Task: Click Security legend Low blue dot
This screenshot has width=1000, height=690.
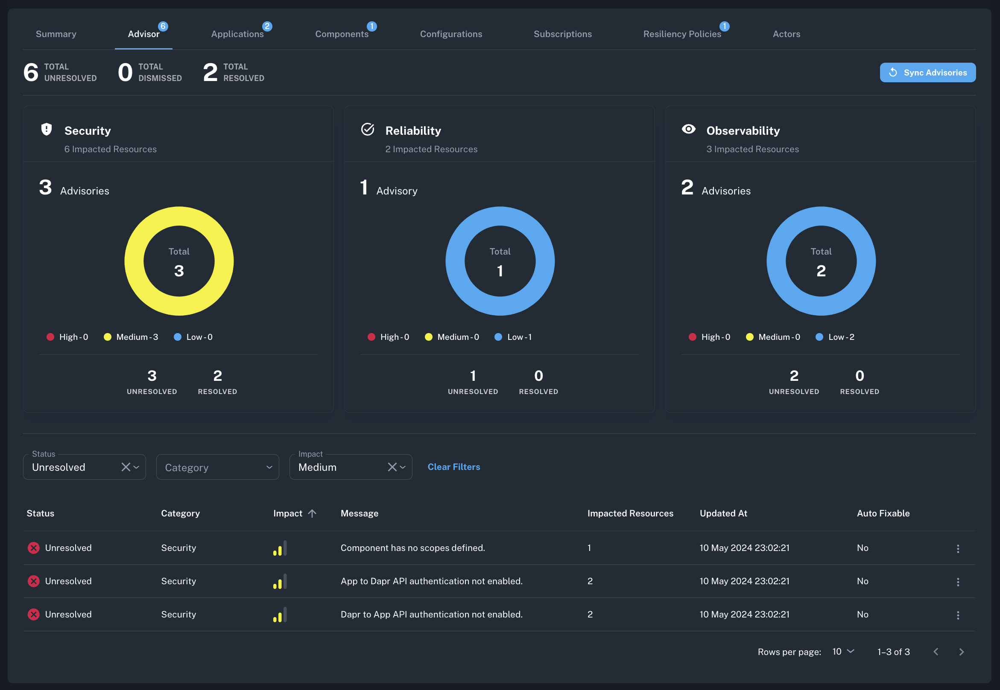Action: [x=178, y=336]
